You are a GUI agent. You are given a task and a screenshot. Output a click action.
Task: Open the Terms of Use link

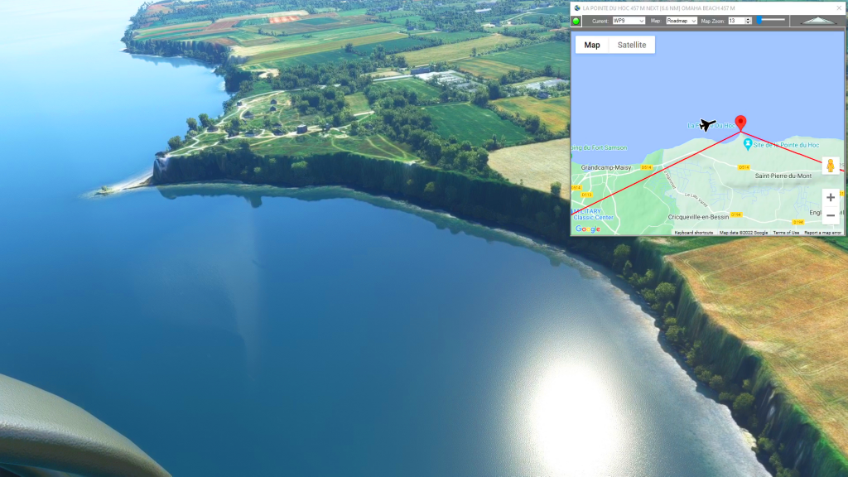click(786, 233)
